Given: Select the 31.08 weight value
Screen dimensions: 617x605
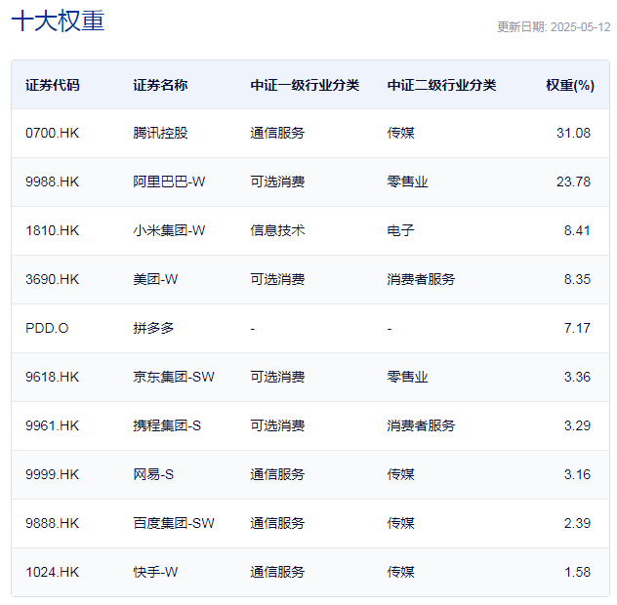Looking at the screenshot, I should [573, 133].
